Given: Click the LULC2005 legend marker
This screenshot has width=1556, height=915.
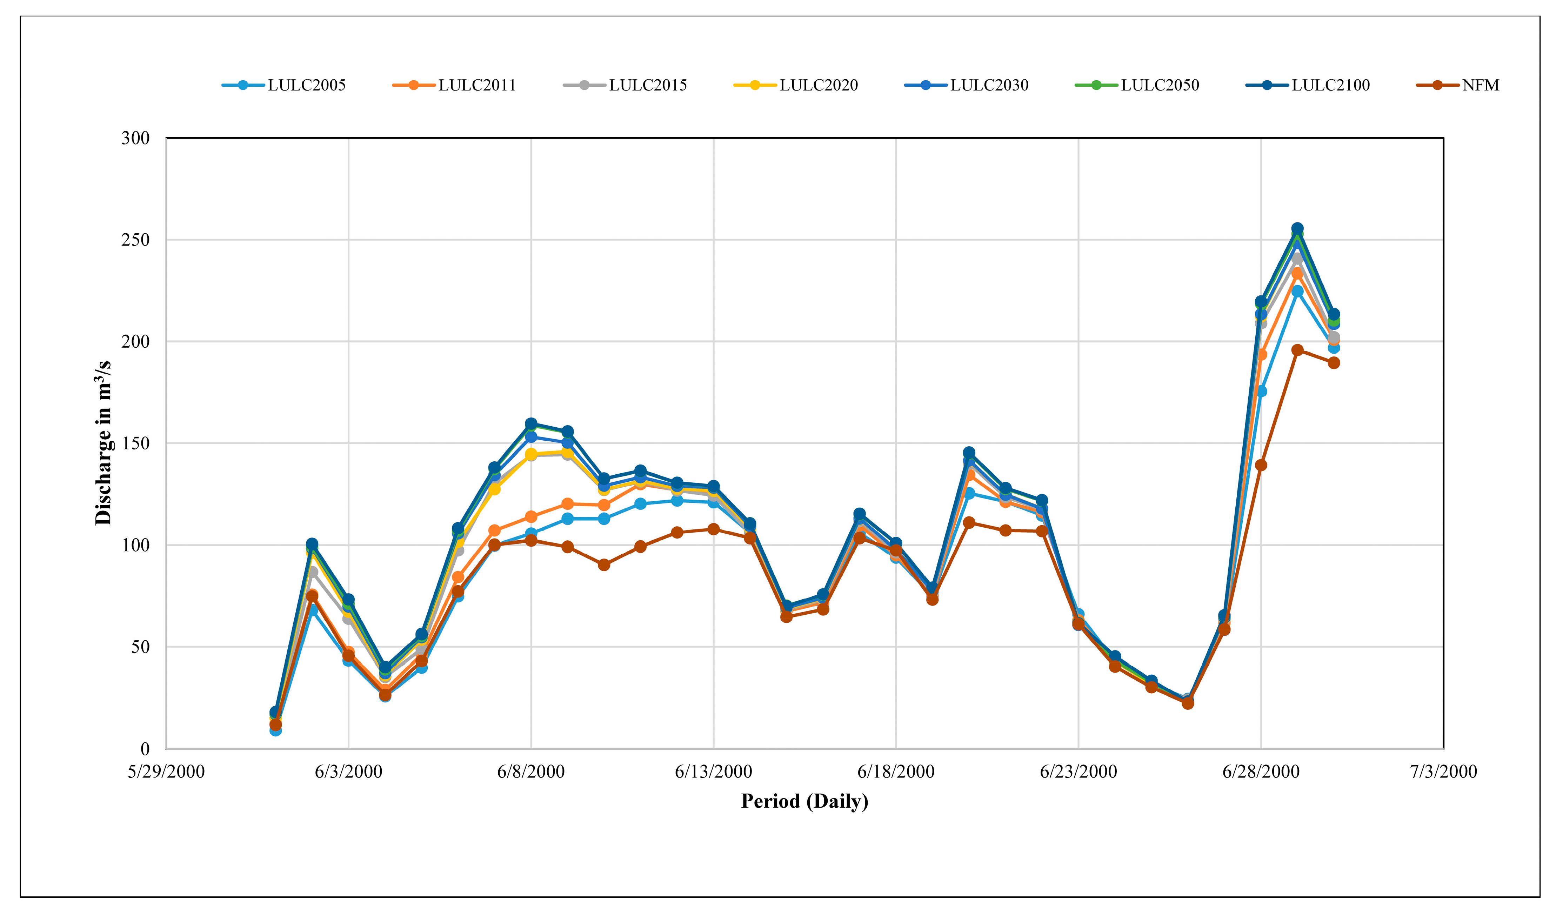Looking at the screenshot, I should click(x=243, y=85).
